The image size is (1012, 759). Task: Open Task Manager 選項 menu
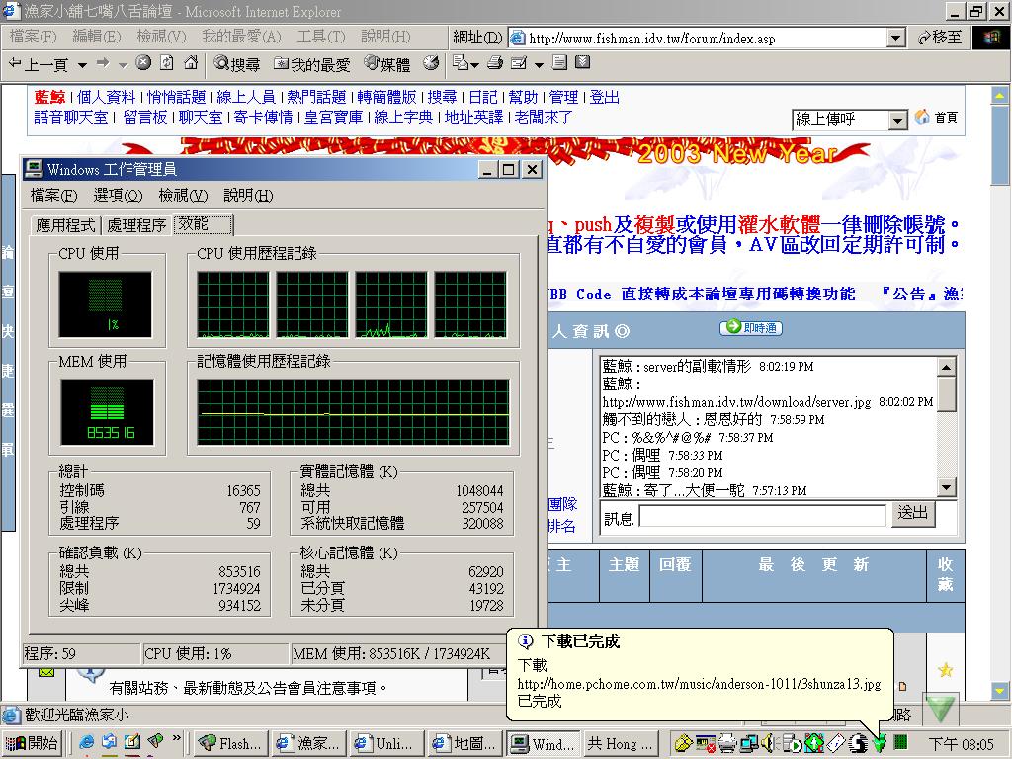click(118, 195)
